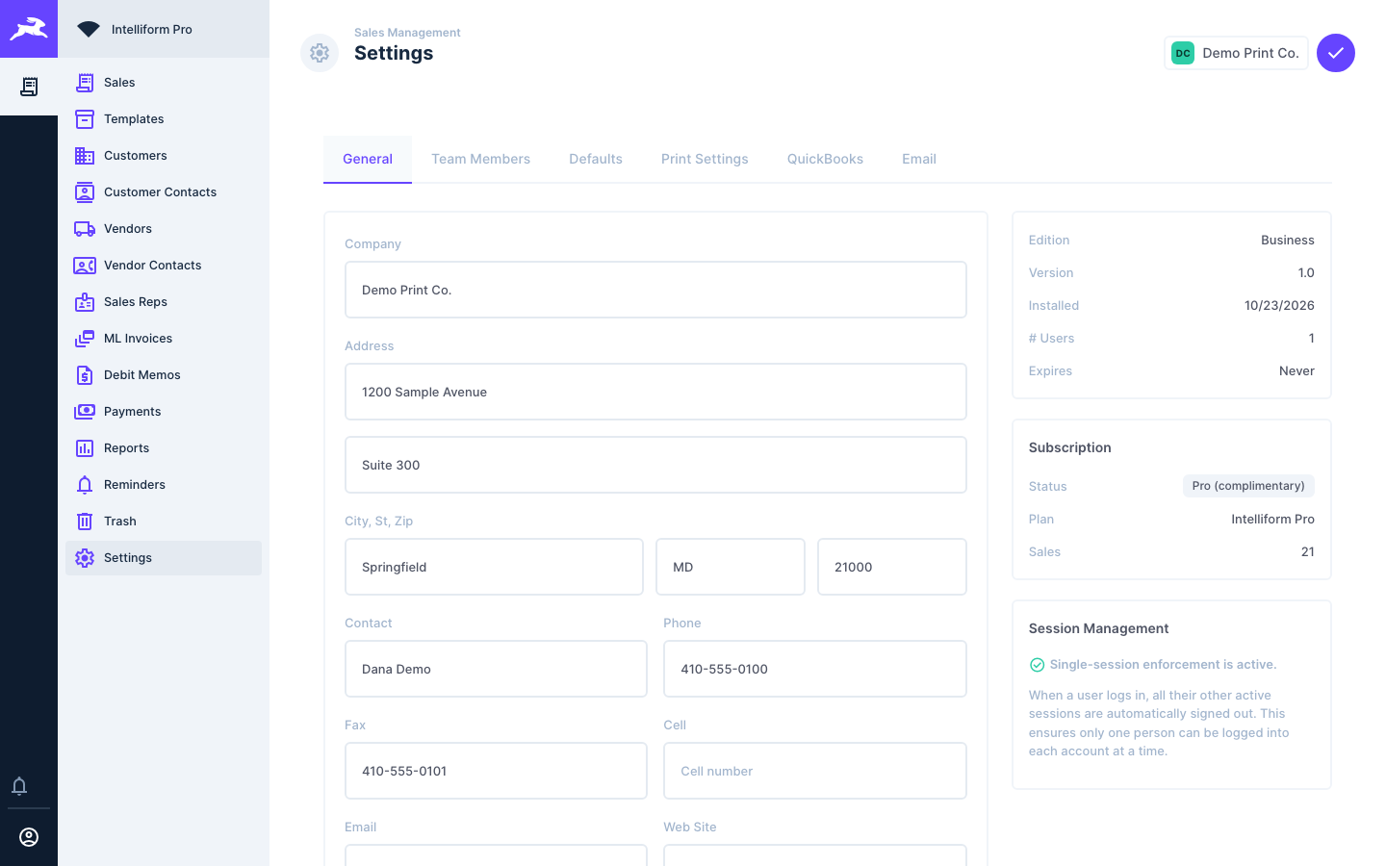Switch to the QuickBooks tab
The height and width of the screenshot is (866, 1386).
click(x=825, y=159)
